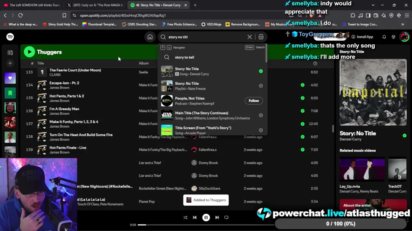The width and height of the screenshot is (412, 231).
Task: Select the "story to tell" search suggestion
Action: coord(212,57)
